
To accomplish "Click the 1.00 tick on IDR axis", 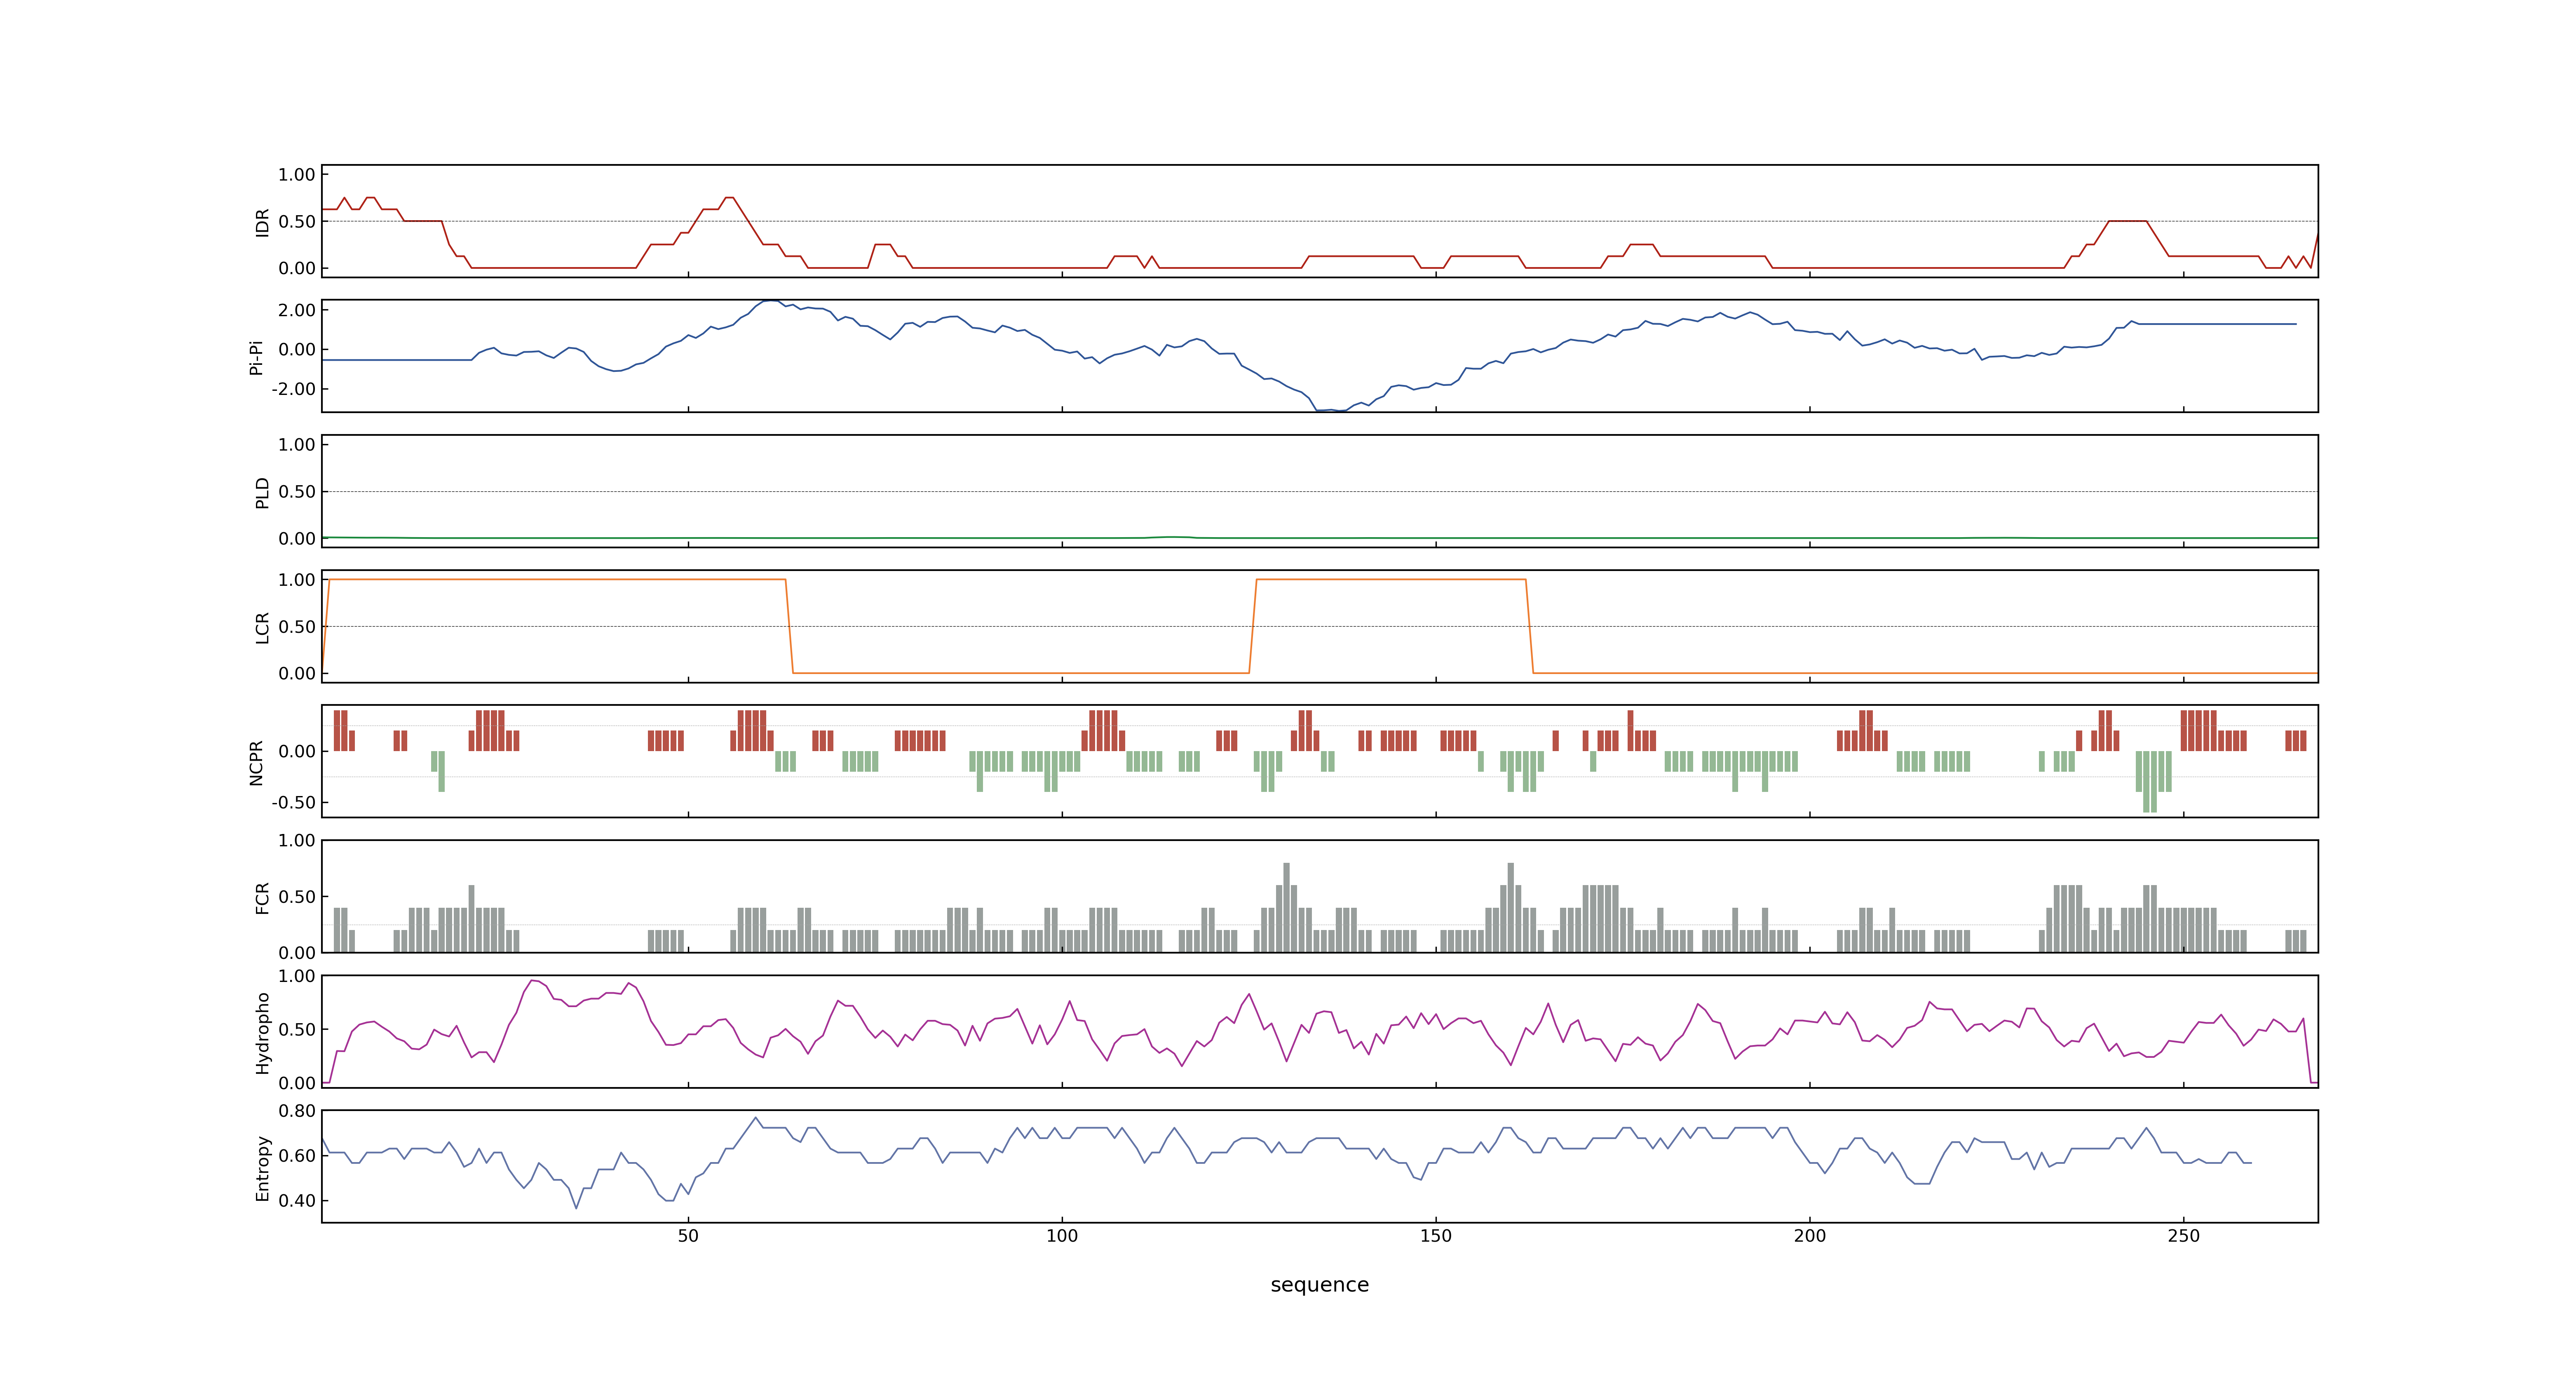I will click(x=297, y=175).
